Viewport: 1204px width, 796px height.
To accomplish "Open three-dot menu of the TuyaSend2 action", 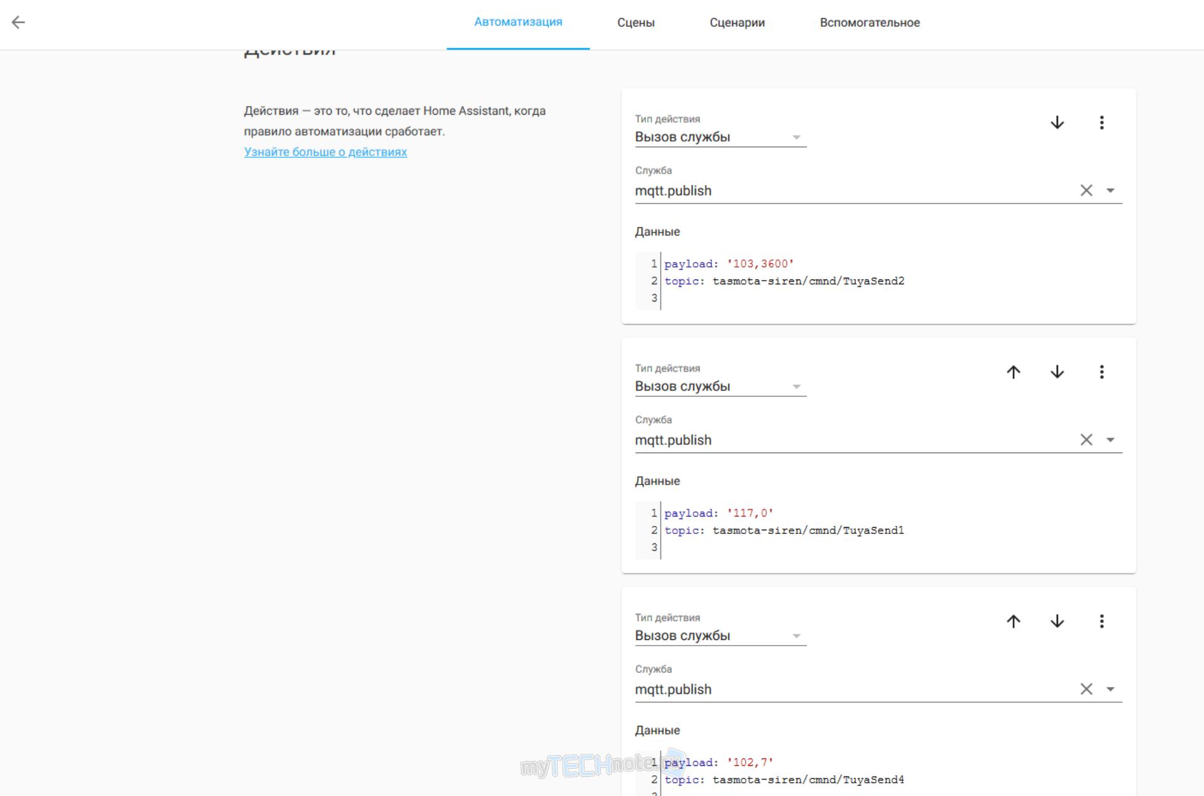I will [x=1102, y=122].
